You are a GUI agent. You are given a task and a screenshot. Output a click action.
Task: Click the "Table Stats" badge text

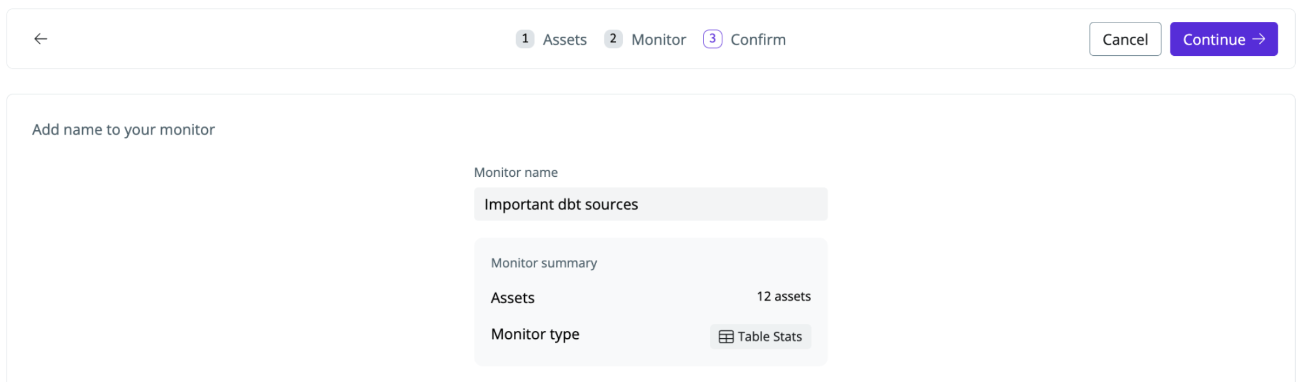769,337
